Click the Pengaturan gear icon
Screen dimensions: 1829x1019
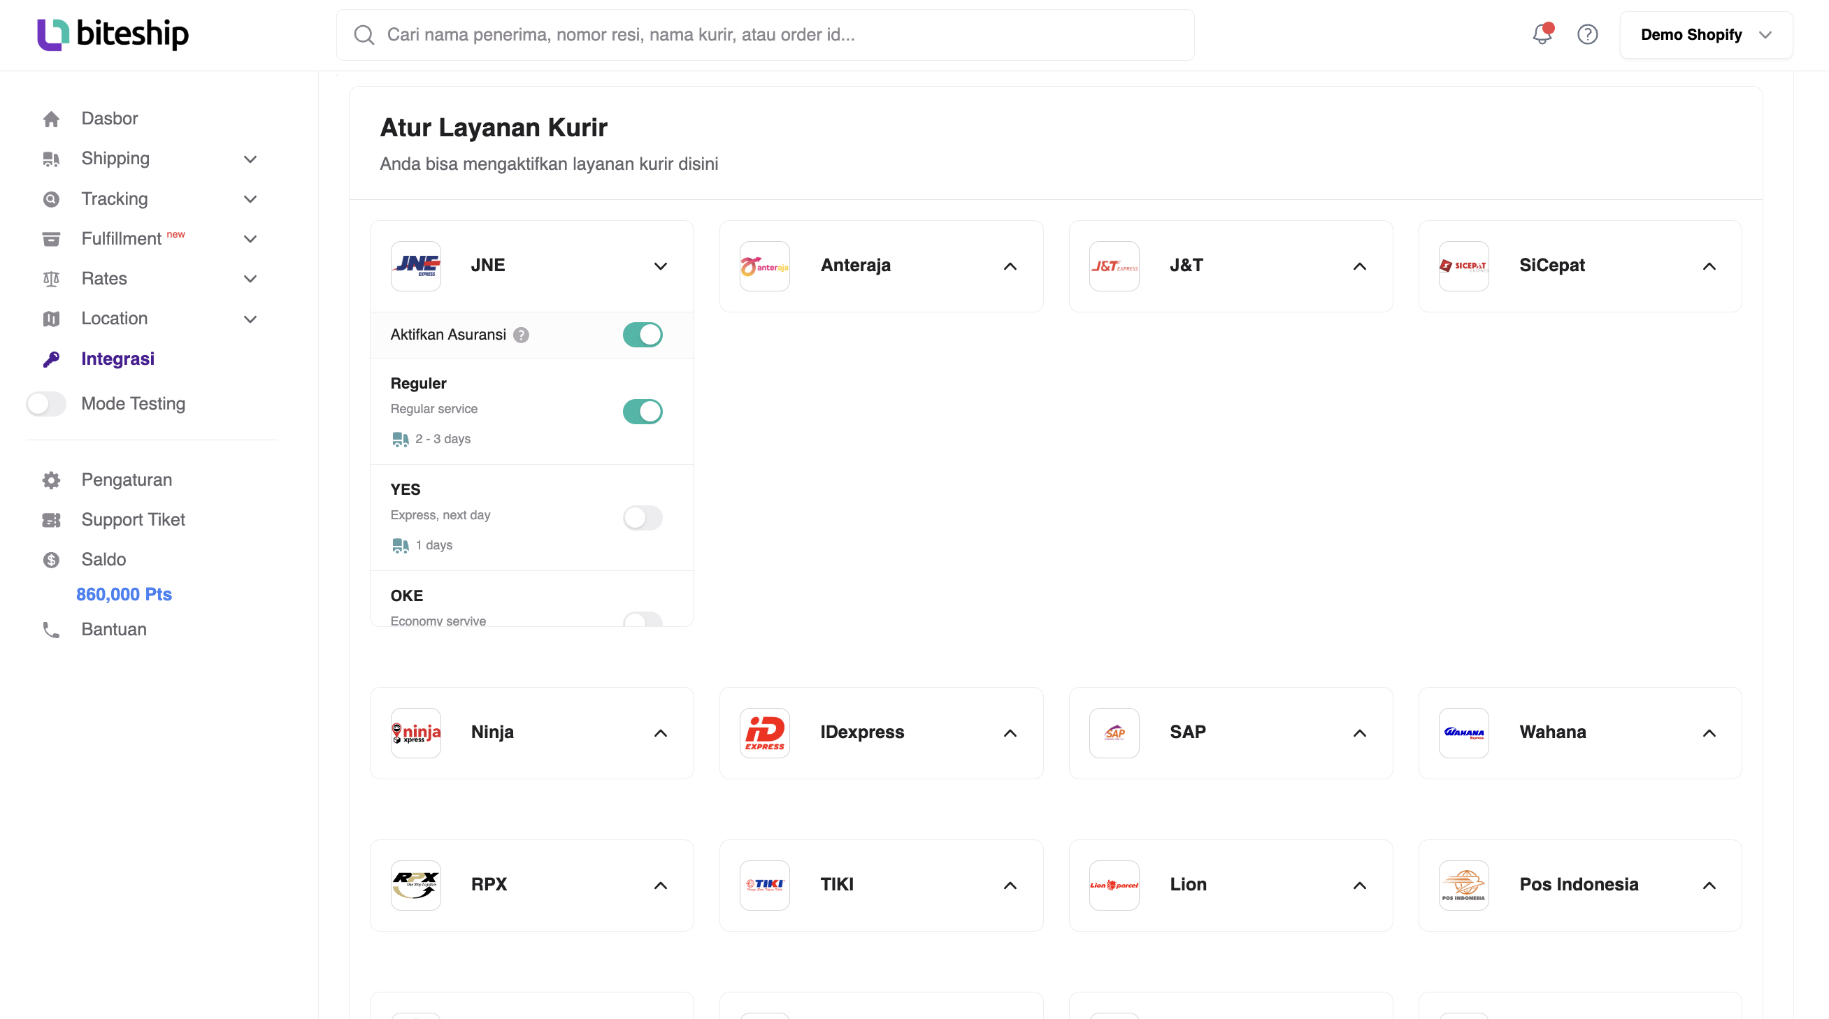51,480
